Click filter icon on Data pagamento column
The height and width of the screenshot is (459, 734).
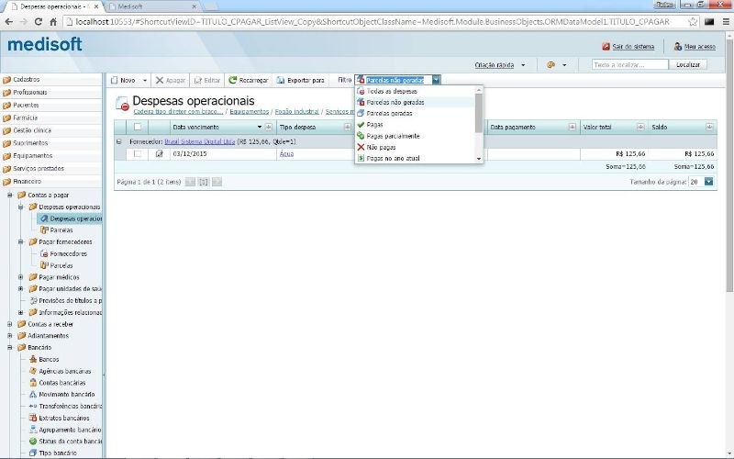[573, 127]
